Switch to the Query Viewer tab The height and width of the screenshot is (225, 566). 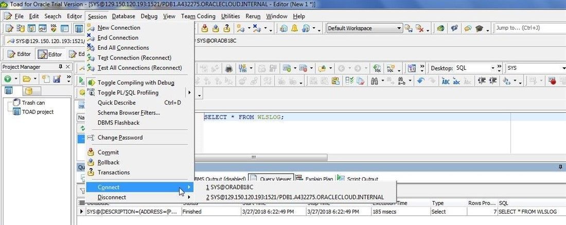270,178
